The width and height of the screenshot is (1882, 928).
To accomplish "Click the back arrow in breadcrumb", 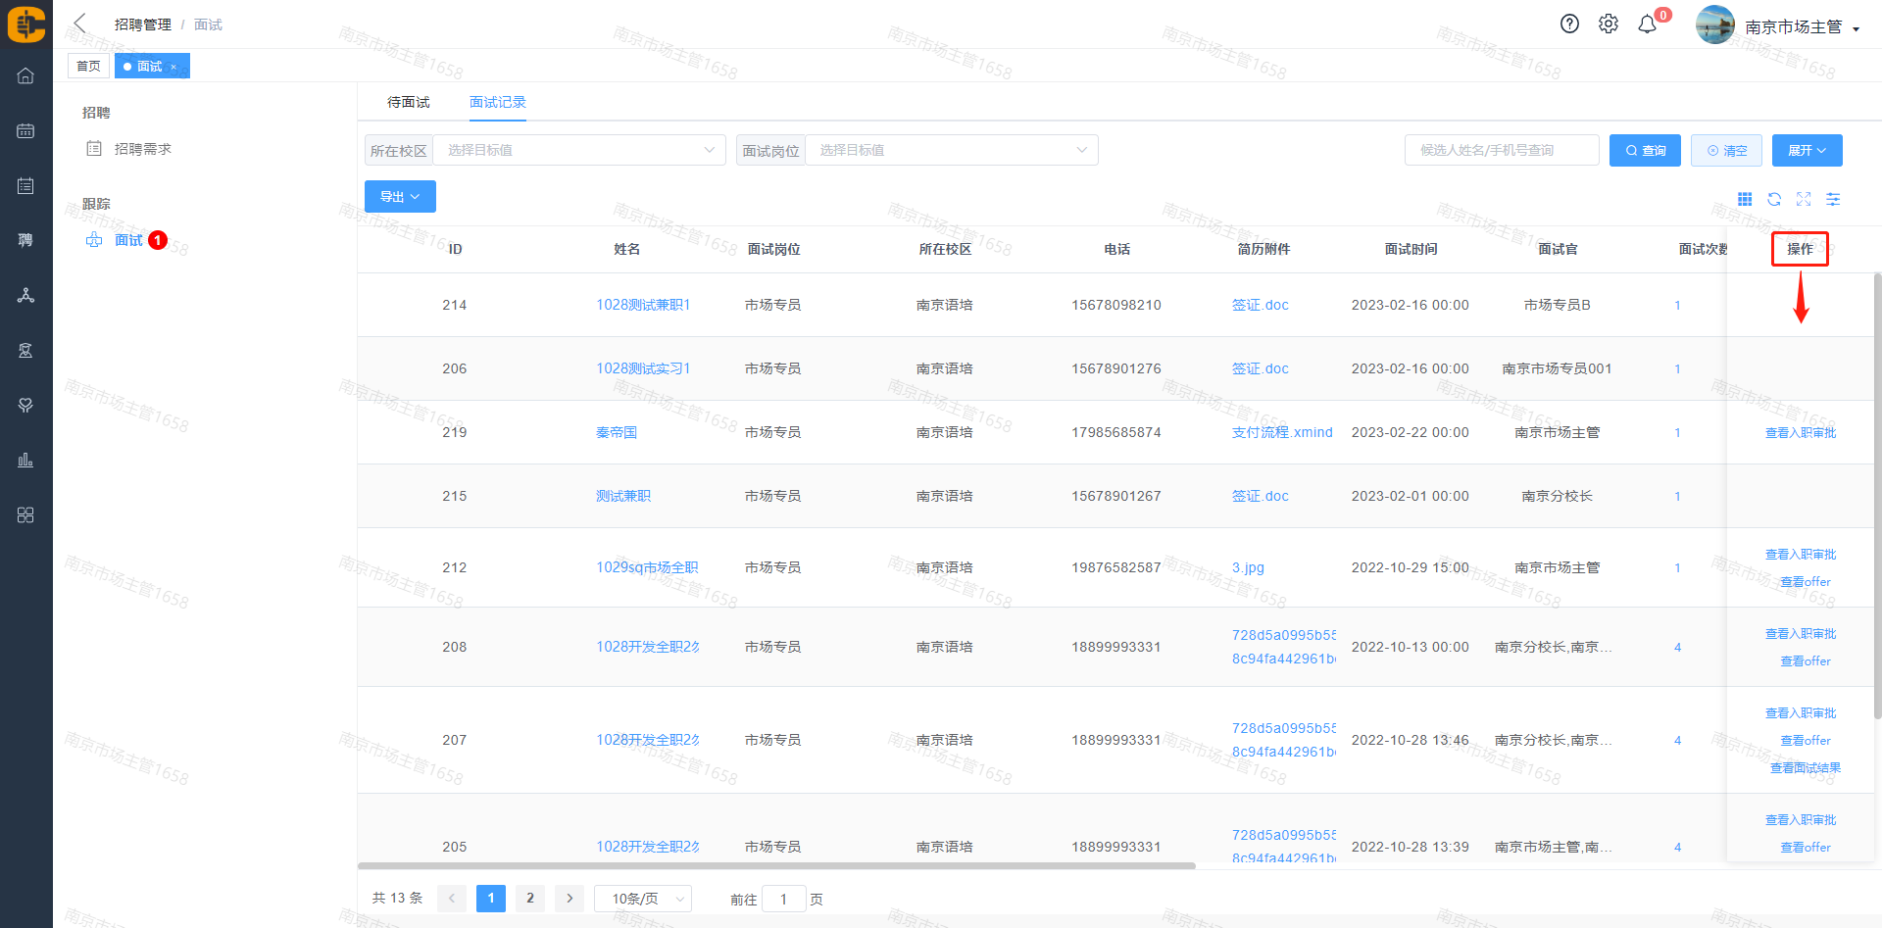I will tap(80, 24).
